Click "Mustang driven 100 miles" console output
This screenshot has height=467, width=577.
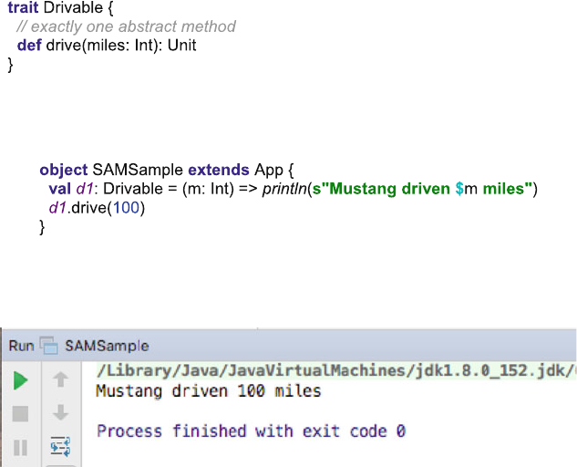(x=208, y=390)
